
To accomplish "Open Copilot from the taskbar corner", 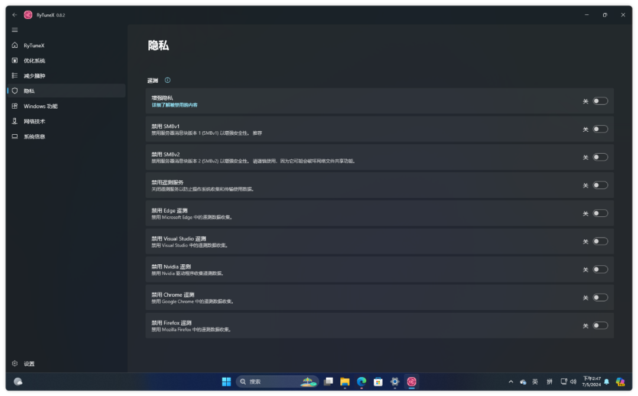I will point(620,382).
